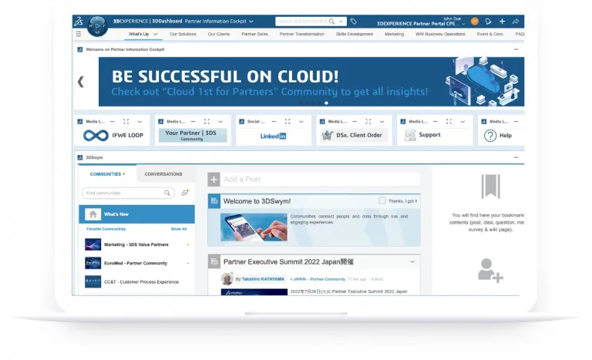Viewport: 592px width, 360px height.
Task: Minimize the Support widget
Action: click(436, 121)
